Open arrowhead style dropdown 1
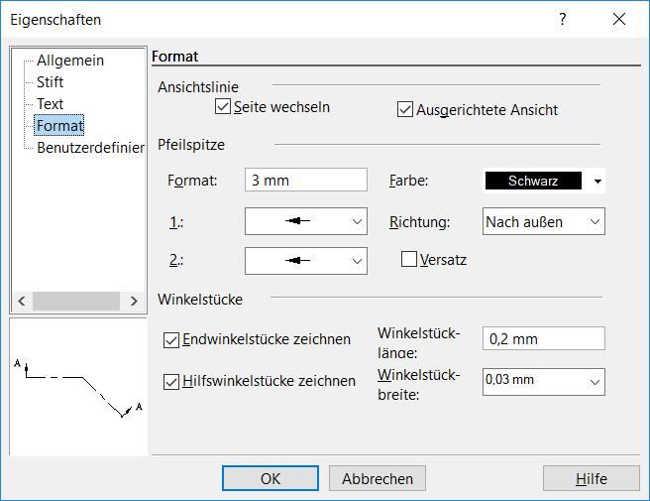The image size is (650, 501). [x=306, y=221]
